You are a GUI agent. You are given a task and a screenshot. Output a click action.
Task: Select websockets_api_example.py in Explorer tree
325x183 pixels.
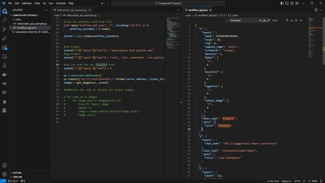32,24
